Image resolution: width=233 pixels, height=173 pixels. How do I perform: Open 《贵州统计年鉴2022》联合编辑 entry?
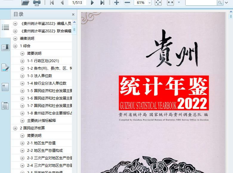[46, 31]
